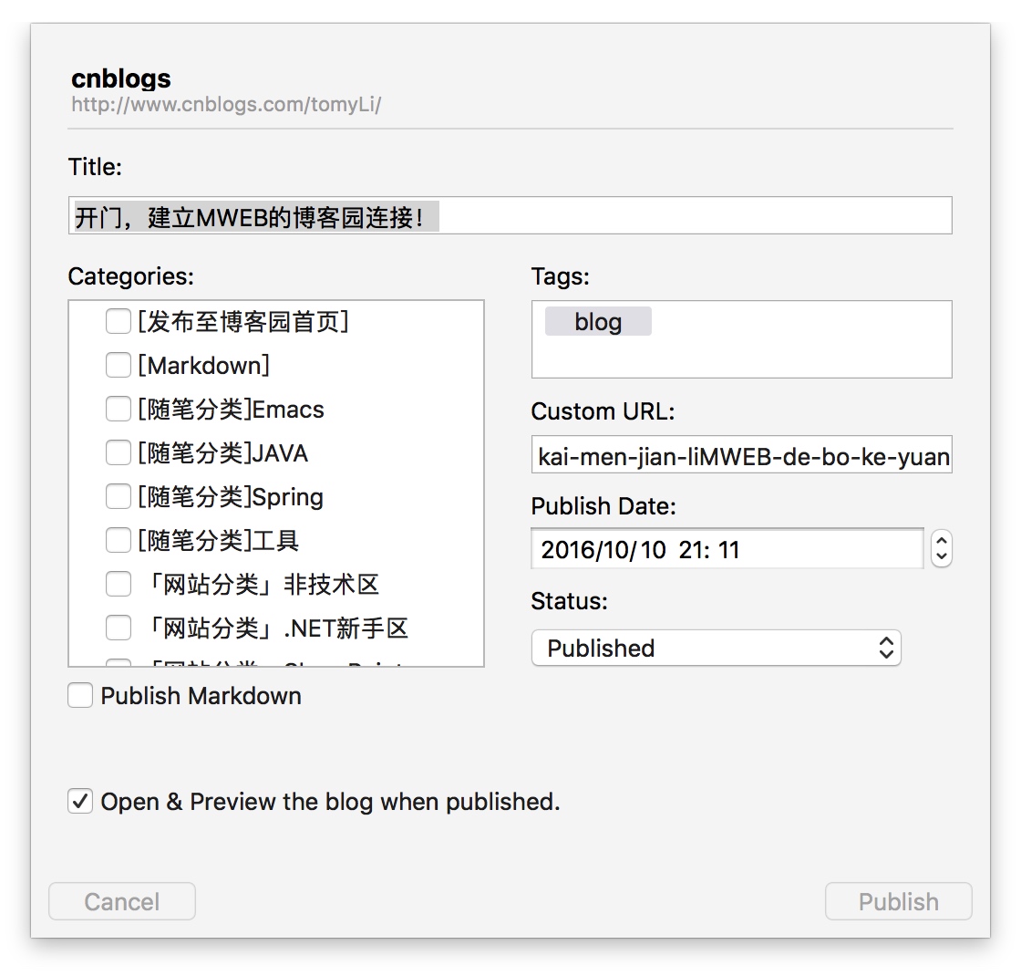Click the Tags: label
Screen dimensions: 1021x976
(x=561, y=276)
